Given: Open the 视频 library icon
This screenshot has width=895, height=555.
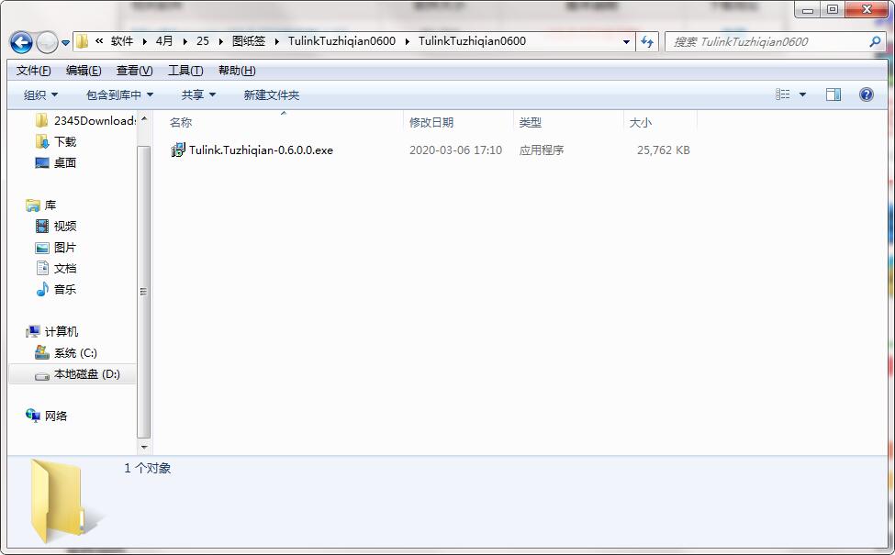Looking at the screenshot, I should pyautogui.click(x=41, y=226).
